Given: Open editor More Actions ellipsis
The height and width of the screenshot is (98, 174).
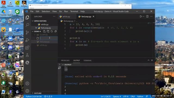Looking at the screenshot, I should [151, 16].
